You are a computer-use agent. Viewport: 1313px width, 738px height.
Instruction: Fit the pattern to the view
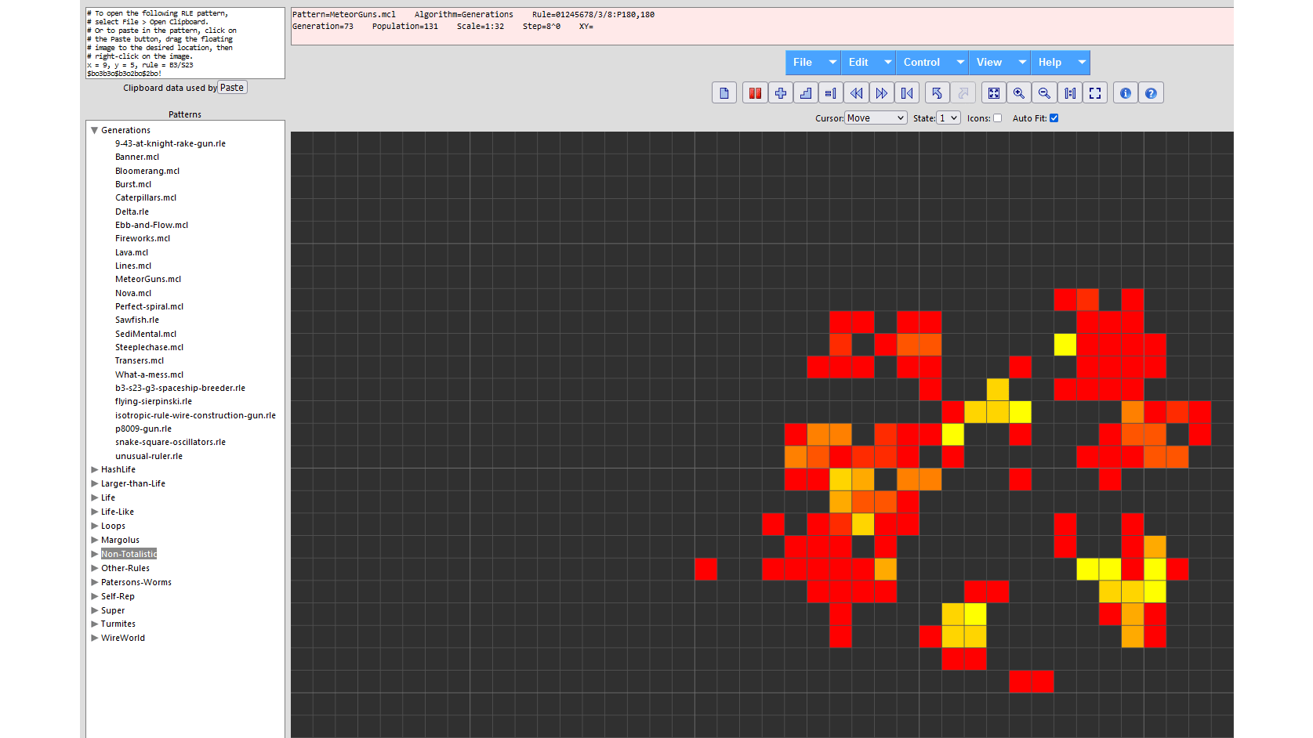(x=994, y=93)
